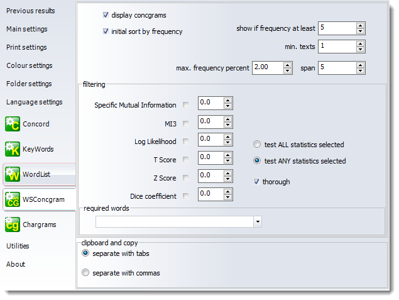Increase max. frequency percent value
Image resolution: width=399 pixels, height=300 pixels.
point(287,64)
